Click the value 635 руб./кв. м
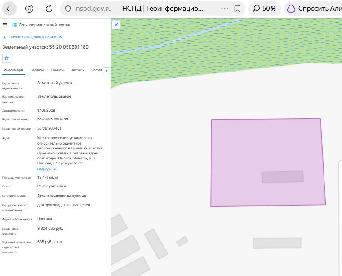342x276 pixels. click(50, 242)
